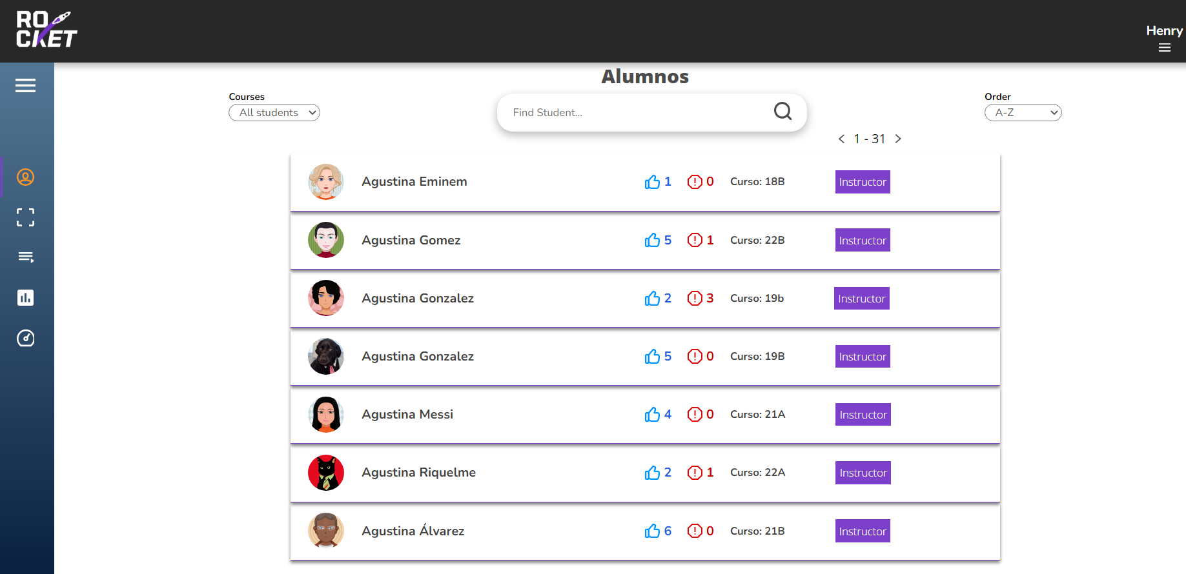Click Instructor button for Agustina Eminem

[863, 182]
